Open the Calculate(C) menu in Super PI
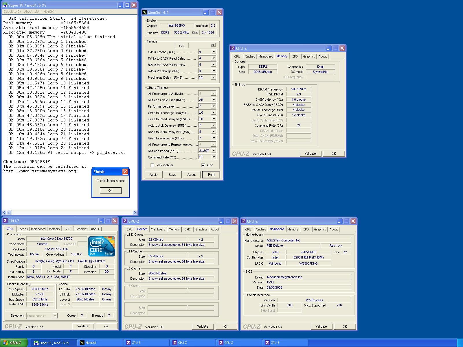463x347 pixels. [12, 12]
